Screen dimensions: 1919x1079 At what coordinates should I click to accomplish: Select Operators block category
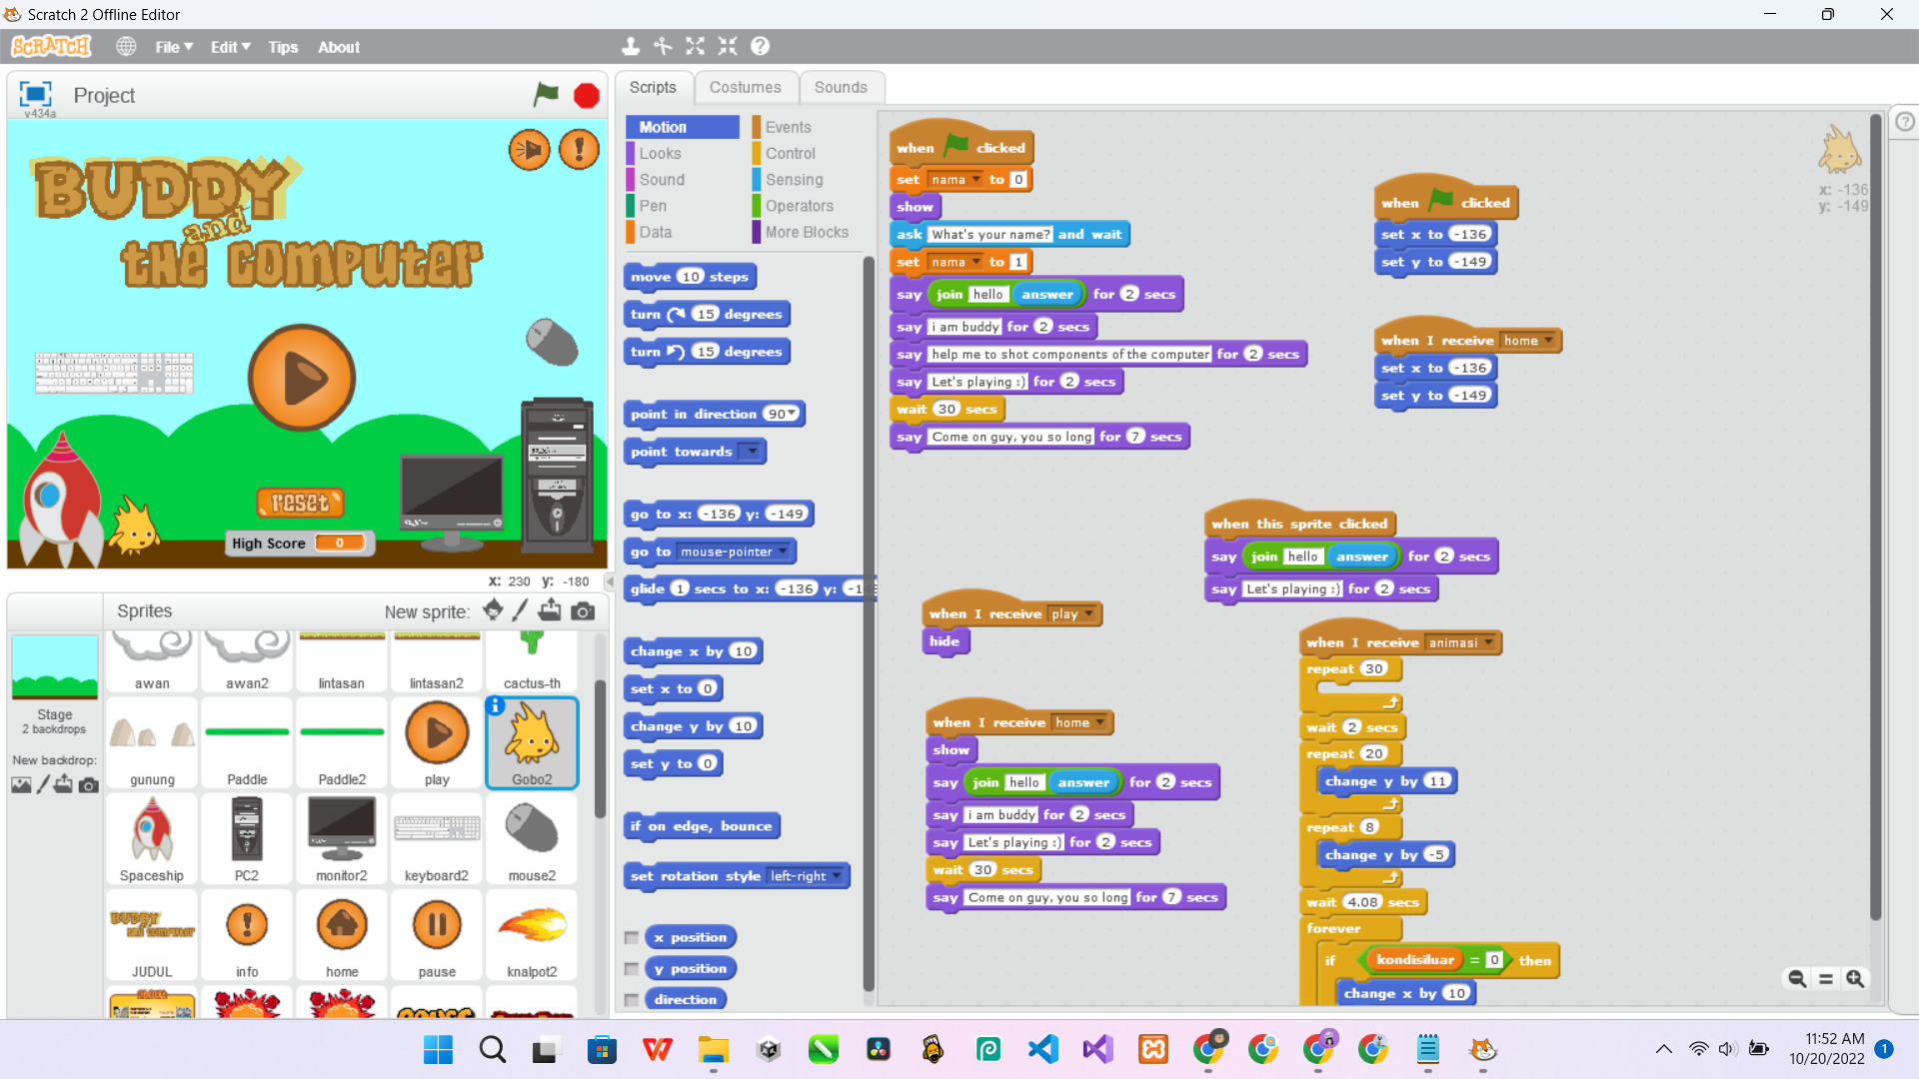[799, 206]
